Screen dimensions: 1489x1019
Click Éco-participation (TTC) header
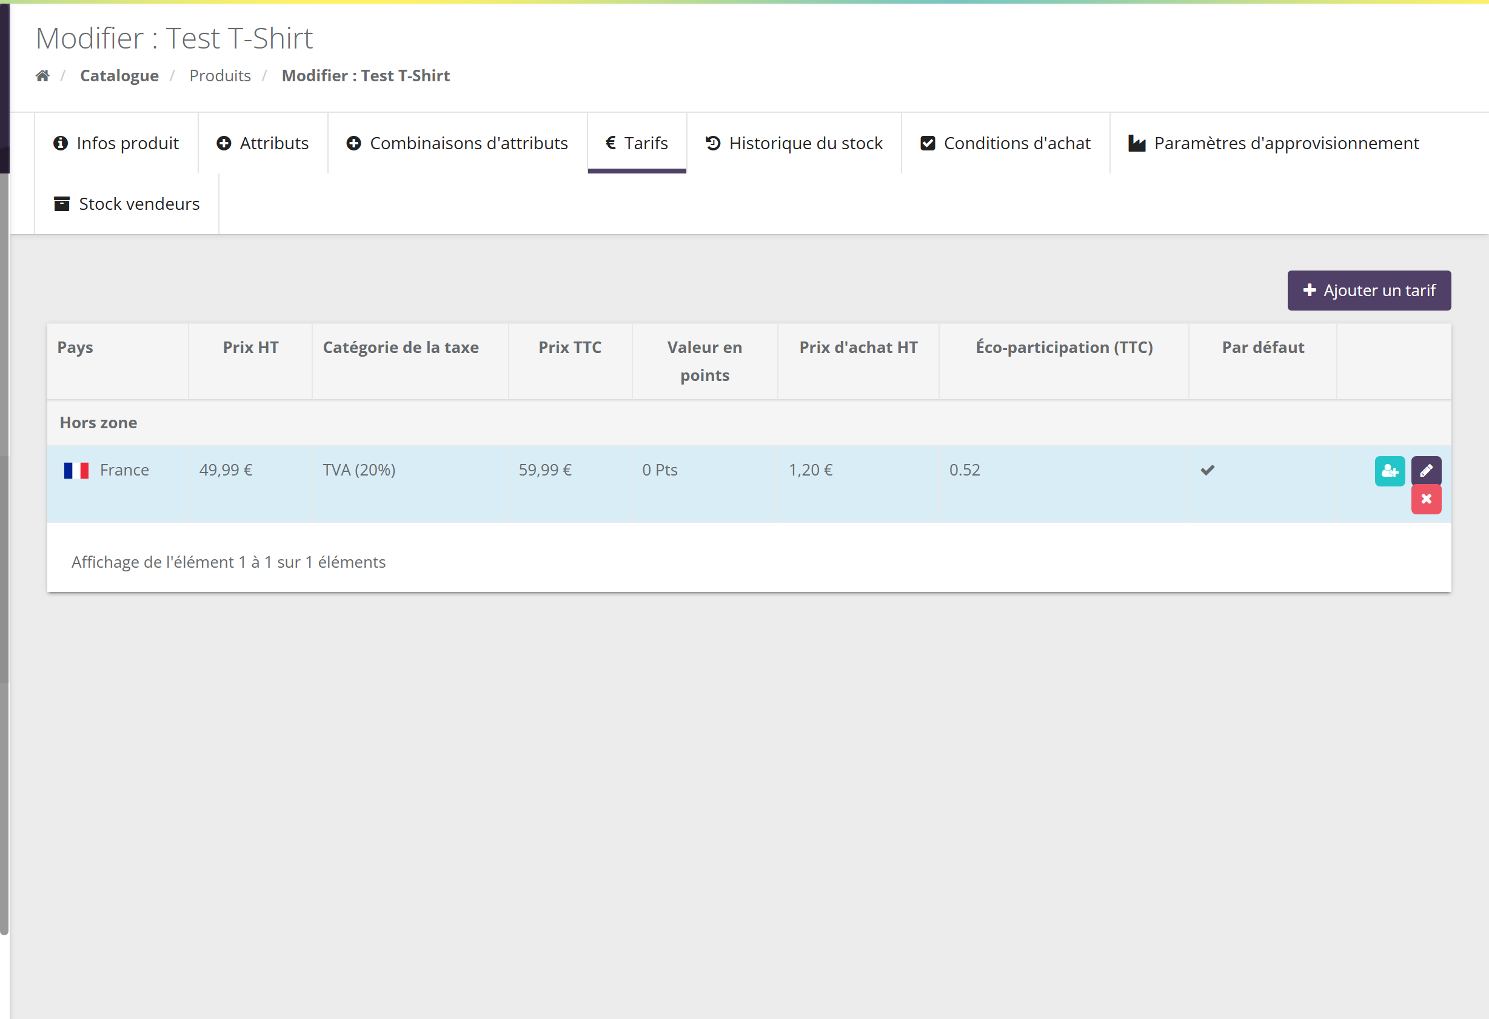pos(1064,361)
